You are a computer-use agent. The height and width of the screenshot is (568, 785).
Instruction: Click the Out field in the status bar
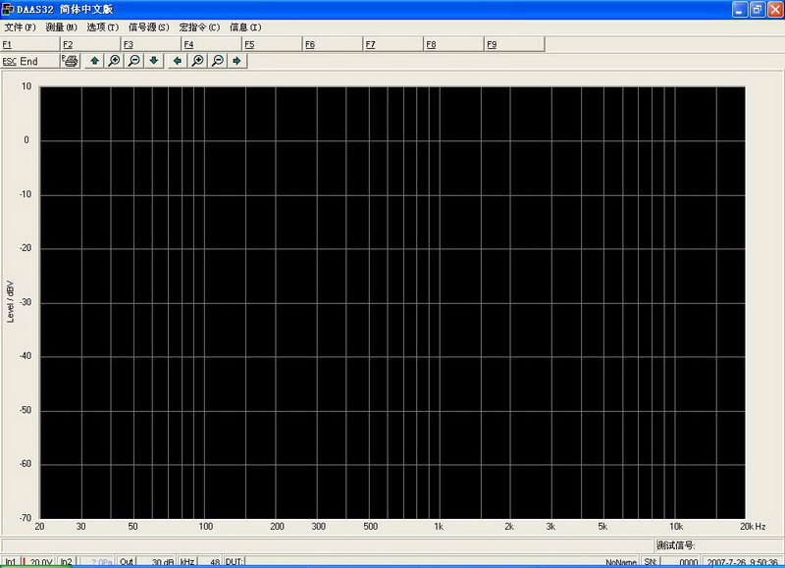pos(127,562)
